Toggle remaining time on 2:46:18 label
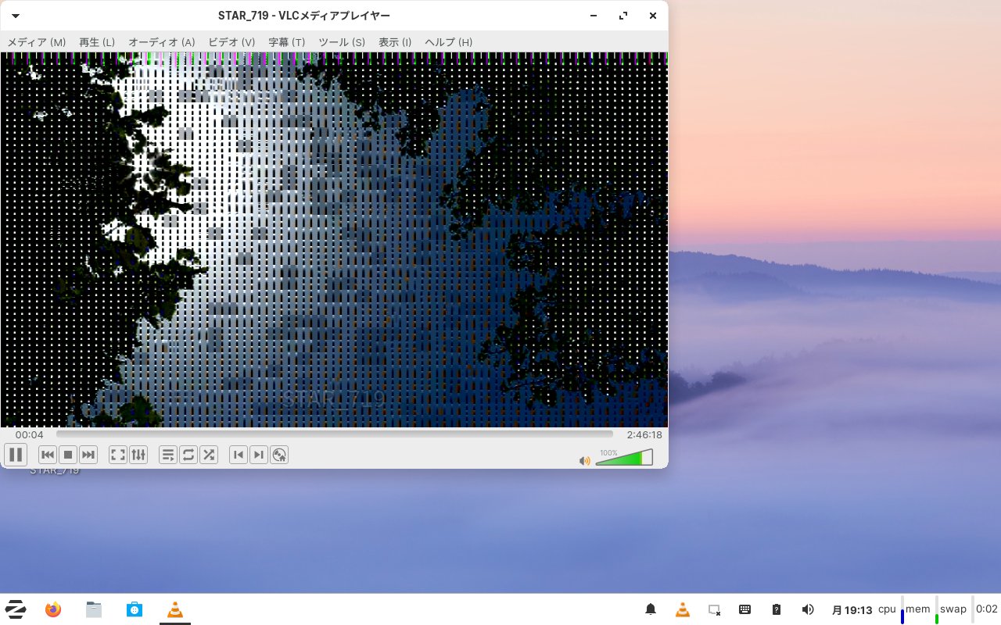 [x=644, y=435]
